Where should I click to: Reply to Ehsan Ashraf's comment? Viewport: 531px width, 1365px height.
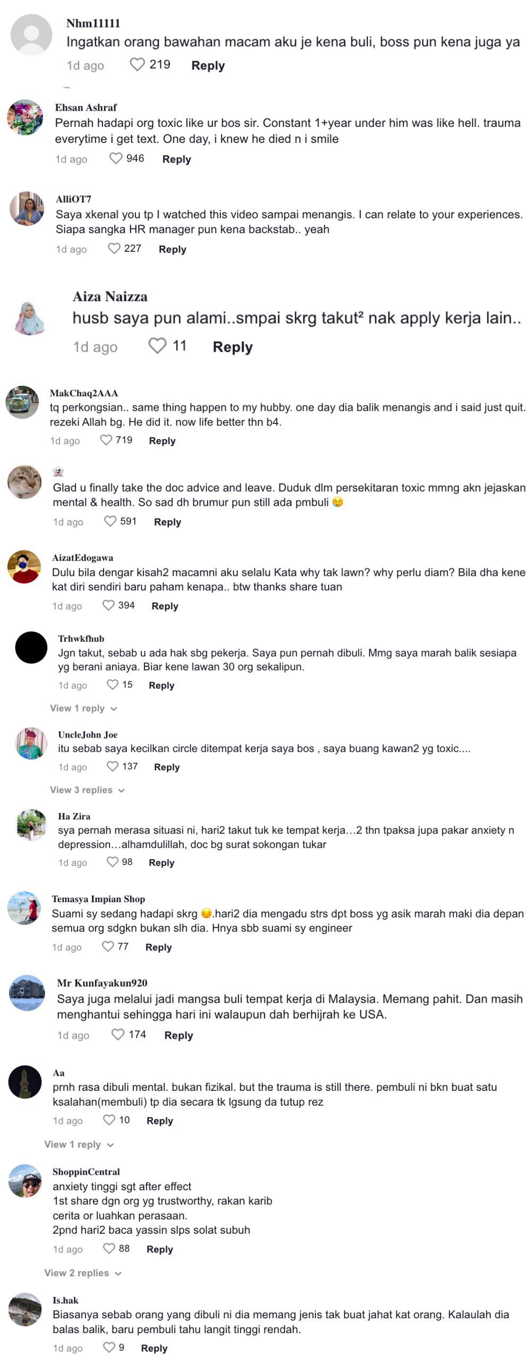pos(177,159)
